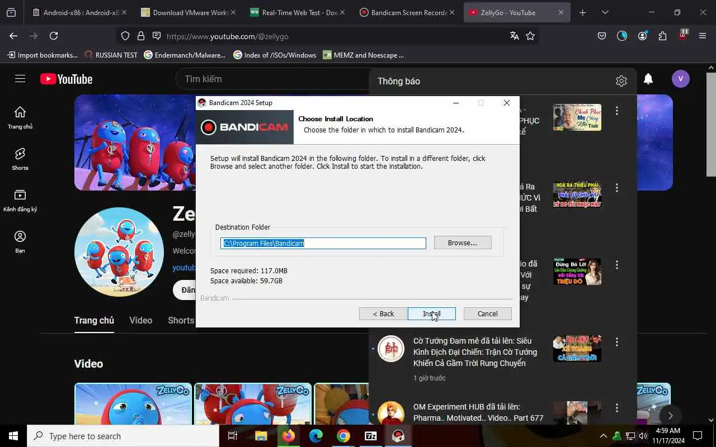
Task: Open Index of /ISOs/Windows bookmark
Action: coord(275,55)
